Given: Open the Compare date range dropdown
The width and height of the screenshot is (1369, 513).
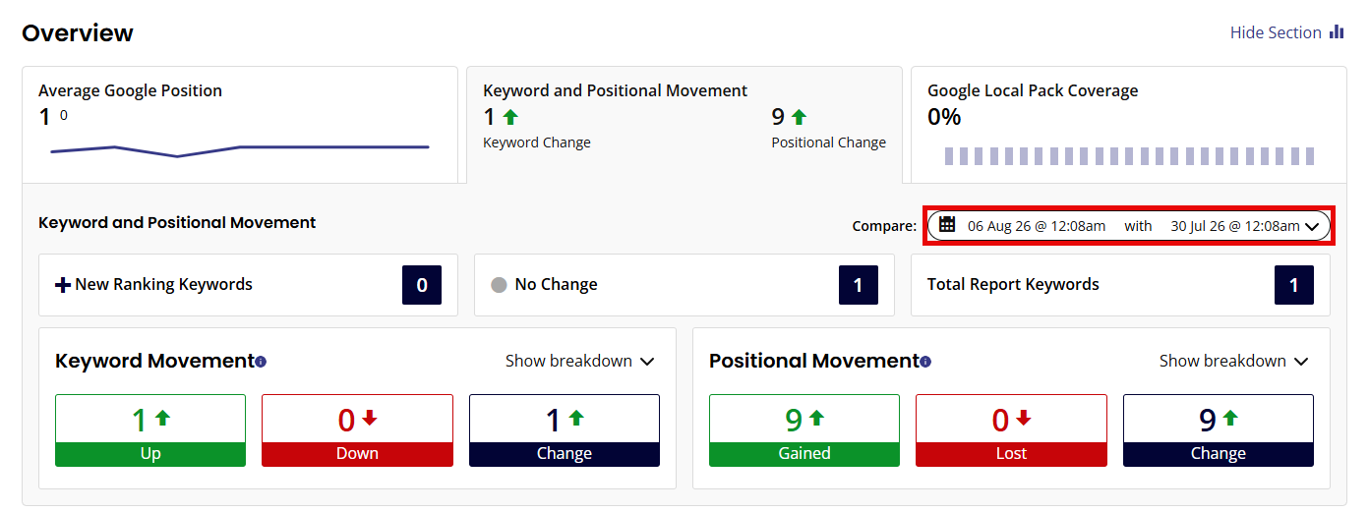Looking at the screenshot, I should [1129, 225].
